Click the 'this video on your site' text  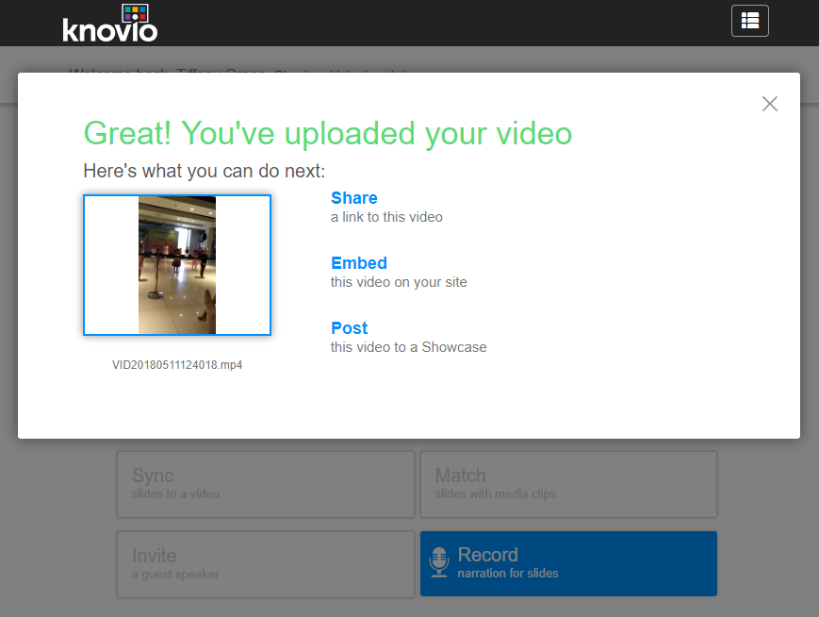tap(399, 282)
